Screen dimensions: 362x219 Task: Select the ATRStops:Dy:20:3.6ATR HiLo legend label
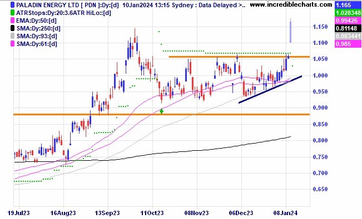63,13
